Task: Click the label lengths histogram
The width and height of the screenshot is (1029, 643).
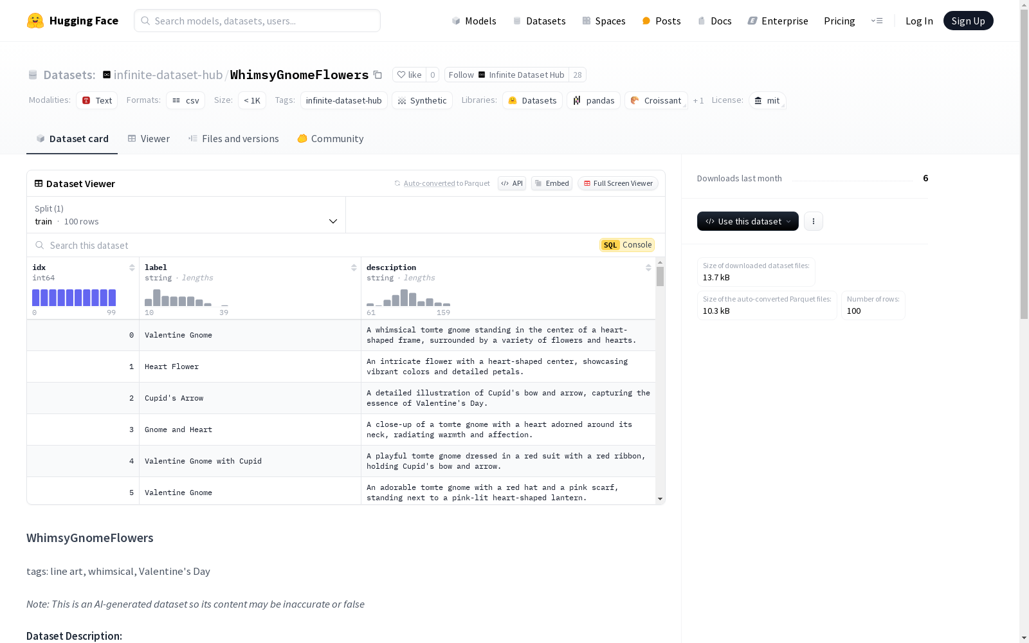Action: point(187,298)
